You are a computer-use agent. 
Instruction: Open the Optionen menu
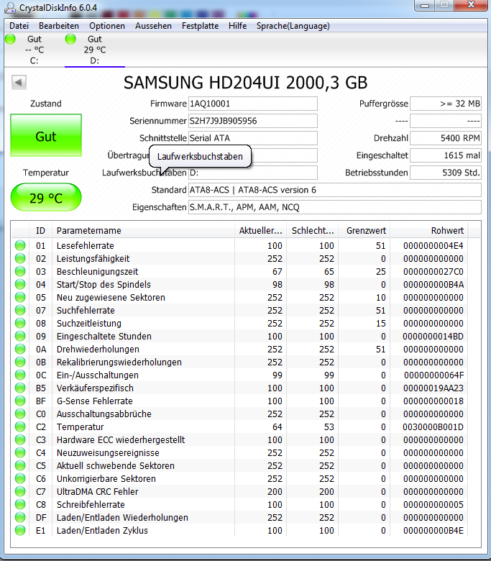point(107,26)
